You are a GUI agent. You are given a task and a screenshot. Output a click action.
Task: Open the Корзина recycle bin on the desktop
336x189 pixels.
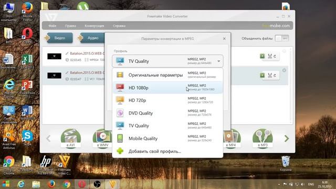[x=286, y=164]
